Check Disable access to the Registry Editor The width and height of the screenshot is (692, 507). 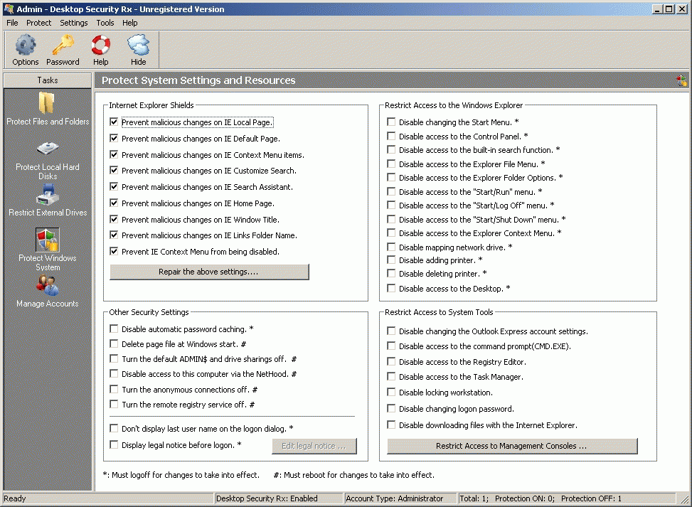point(391,361)
